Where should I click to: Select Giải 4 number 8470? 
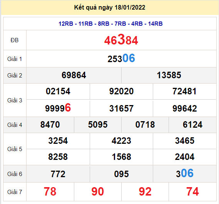point(50,125)
